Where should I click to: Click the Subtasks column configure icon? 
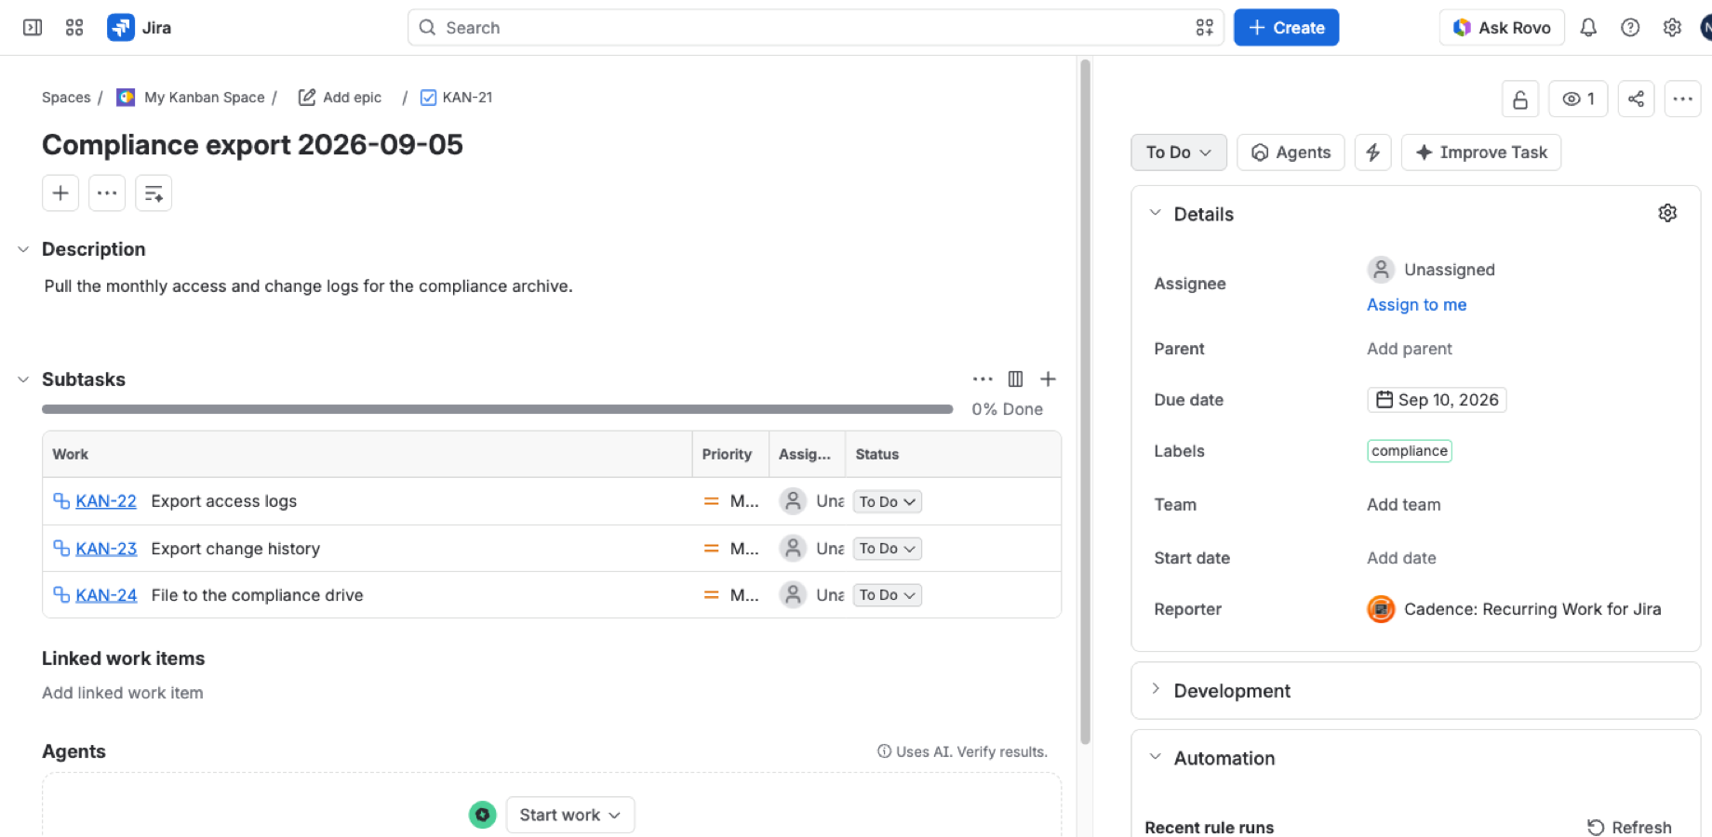[1015, 379]
